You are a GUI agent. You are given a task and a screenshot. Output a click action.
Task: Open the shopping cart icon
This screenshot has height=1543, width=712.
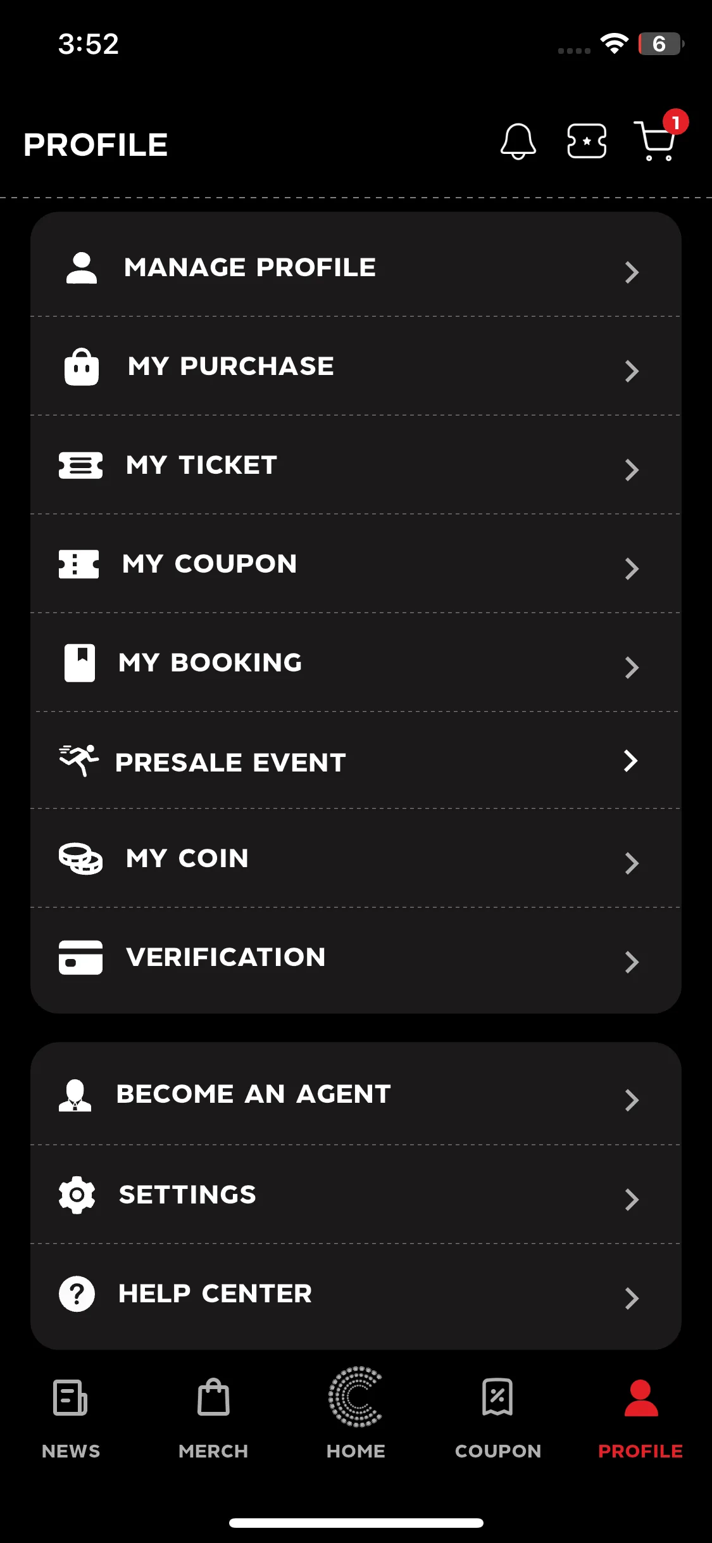click(x=656, y=141)
